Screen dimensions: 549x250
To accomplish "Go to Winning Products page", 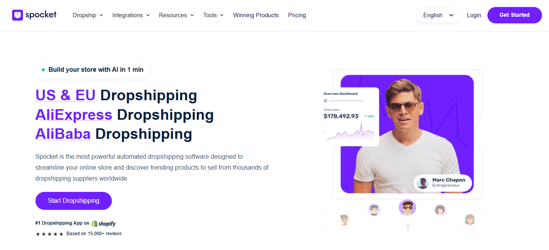I will click(256, 15).
